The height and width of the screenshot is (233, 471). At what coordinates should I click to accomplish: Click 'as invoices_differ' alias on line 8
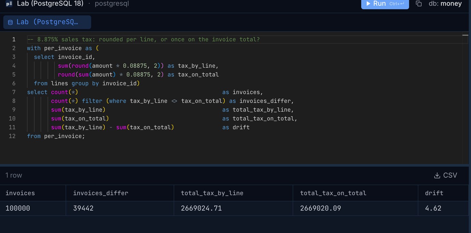tap(261, 101)
